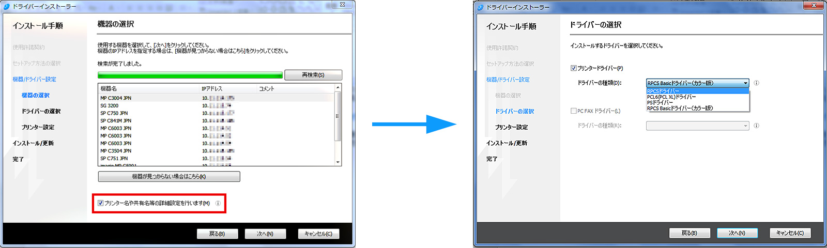Collapse the RPCS Basic driver type combo box
827x248 pixels.
[x=745, y=83]
